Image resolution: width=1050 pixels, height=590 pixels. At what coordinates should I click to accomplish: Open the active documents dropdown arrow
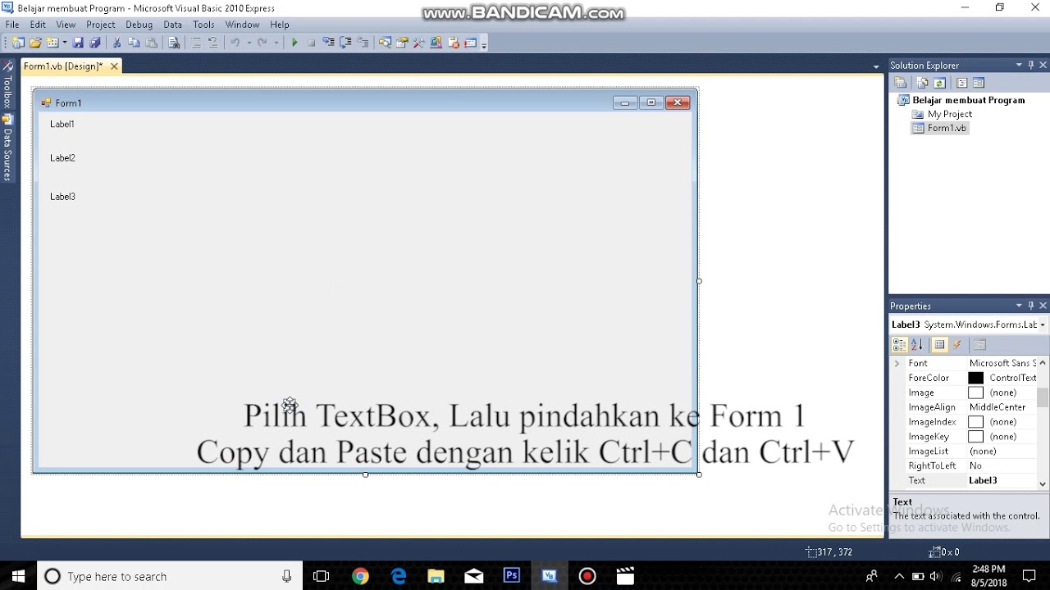coord(876,66)
